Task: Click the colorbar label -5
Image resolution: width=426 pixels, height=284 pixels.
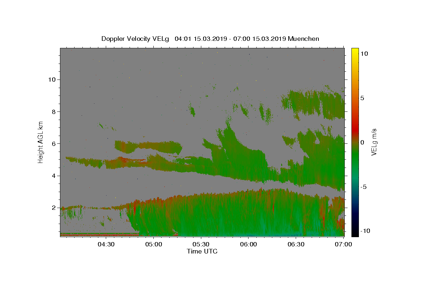Action: 364,187
